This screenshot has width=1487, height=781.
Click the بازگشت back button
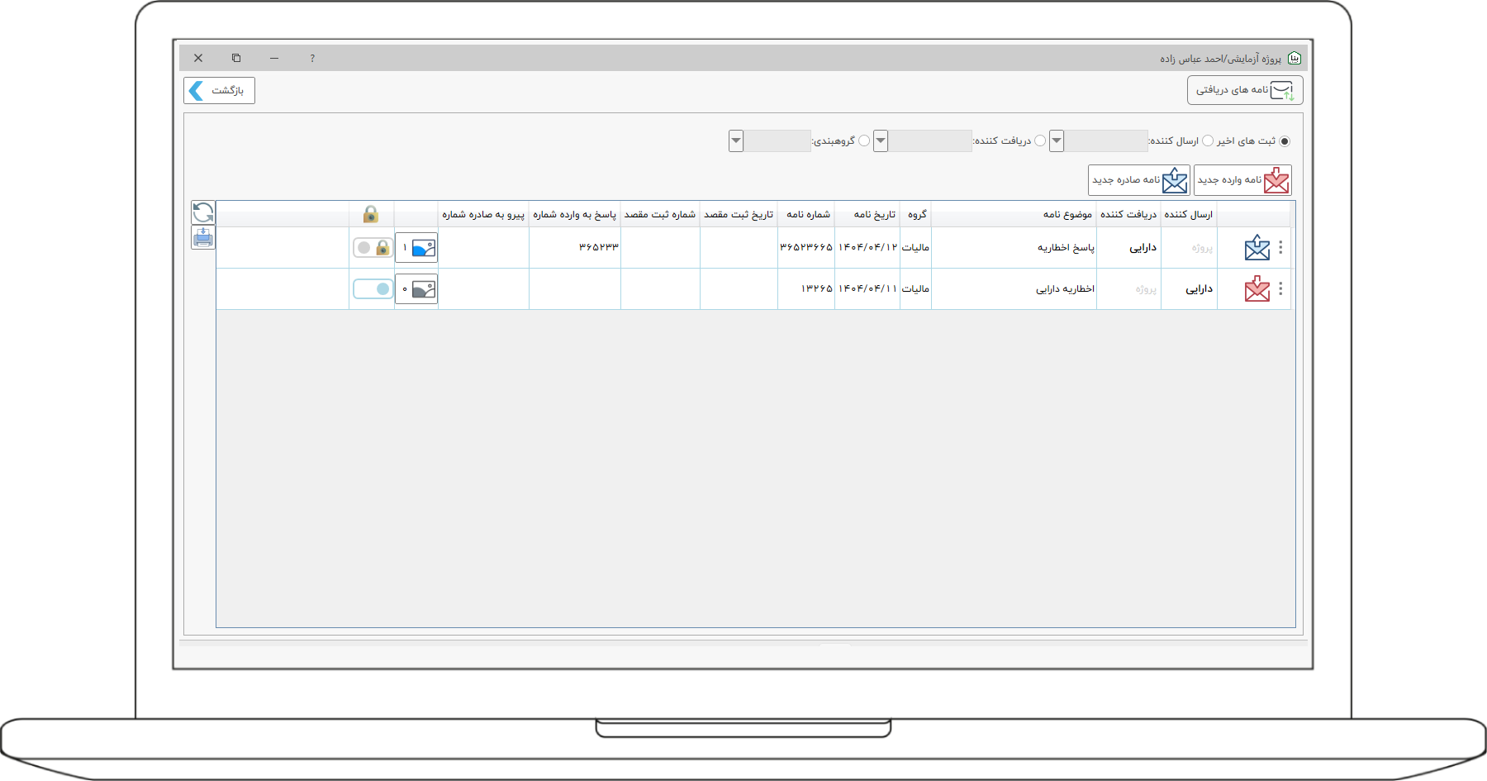[219, 91]
